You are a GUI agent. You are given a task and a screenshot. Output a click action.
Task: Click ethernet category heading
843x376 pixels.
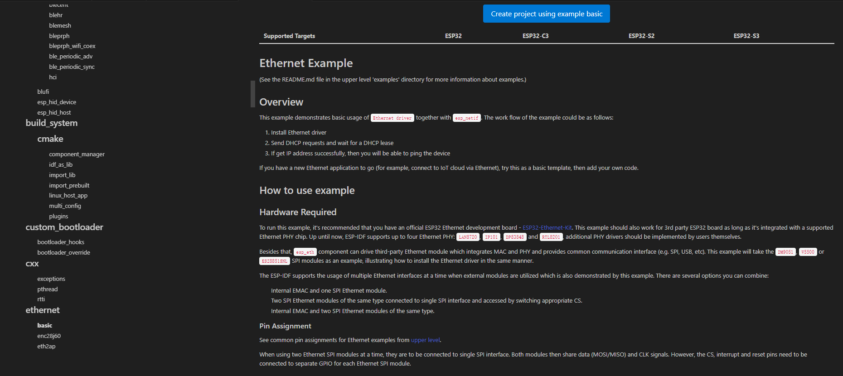(43, 310)
